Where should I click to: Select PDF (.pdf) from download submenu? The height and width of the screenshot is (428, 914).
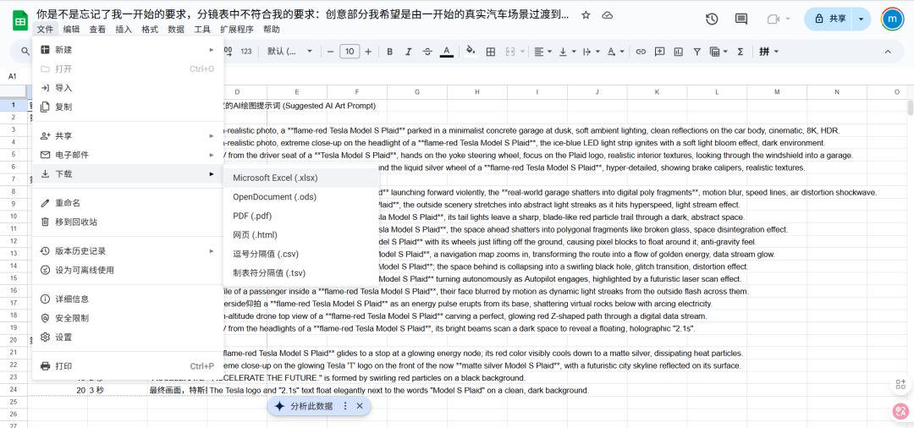[252, 216]
